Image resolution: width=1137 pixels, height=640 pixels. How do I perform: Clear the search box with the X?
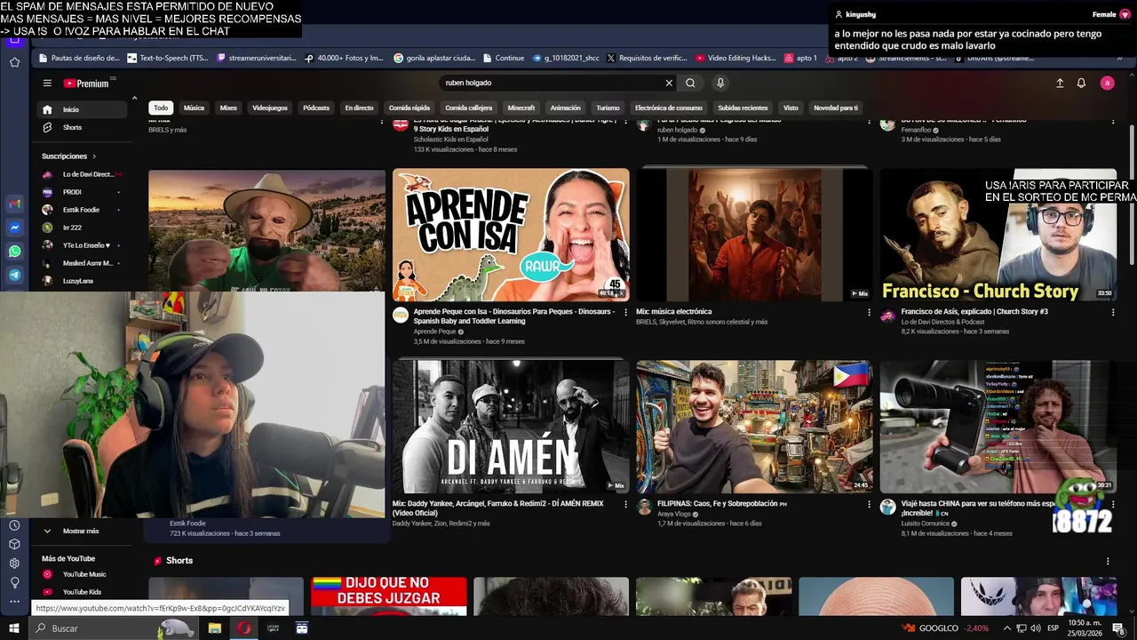[669, 83]
